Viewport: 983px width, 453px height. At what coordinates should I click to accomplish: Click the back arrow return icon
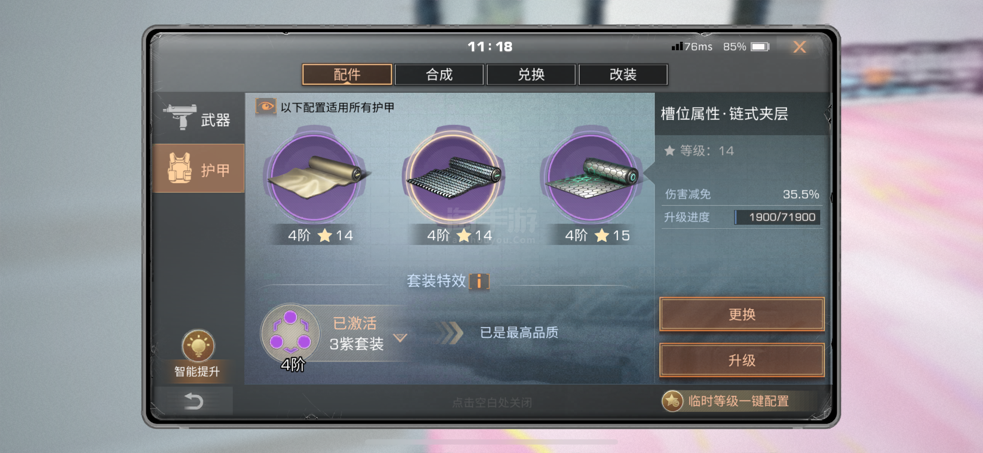[x=194, y=401]
